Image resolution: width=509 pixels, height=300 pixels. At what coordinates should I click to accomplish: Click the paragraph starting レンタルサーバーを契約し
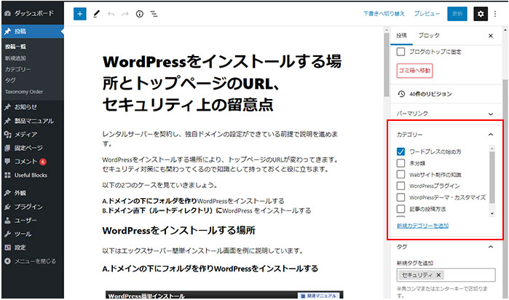point(220,138)
